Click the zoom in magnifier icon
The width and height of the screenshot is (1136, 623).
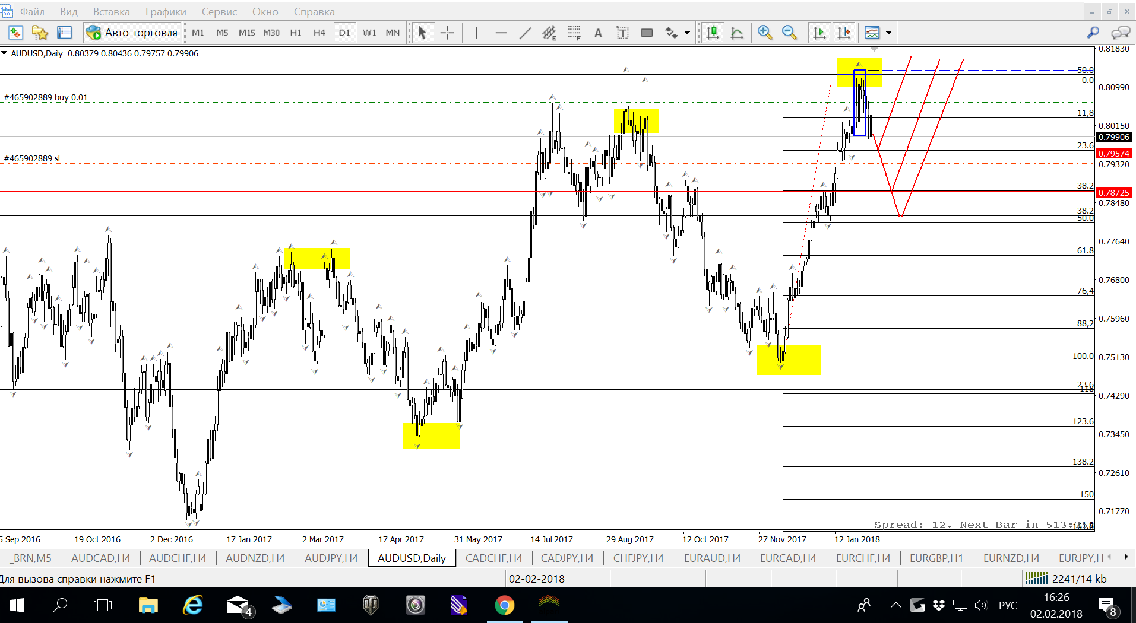pyautogui.click(x=765, y=33)
